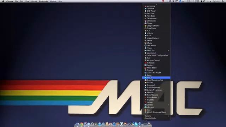Click the highlighted Skitch entry
226x127 pixels.
(x=156, y=78)
